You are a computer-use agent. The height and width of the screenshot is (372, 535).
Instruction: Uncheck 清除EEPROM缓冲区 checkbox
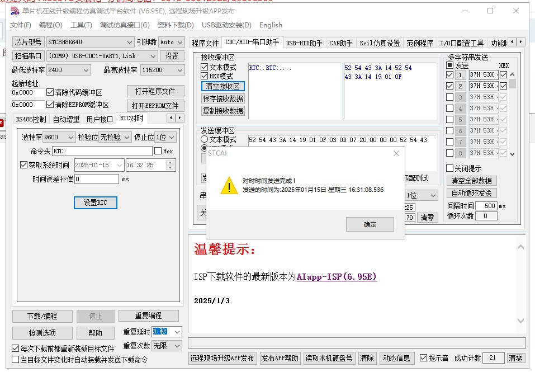(50, 105)
